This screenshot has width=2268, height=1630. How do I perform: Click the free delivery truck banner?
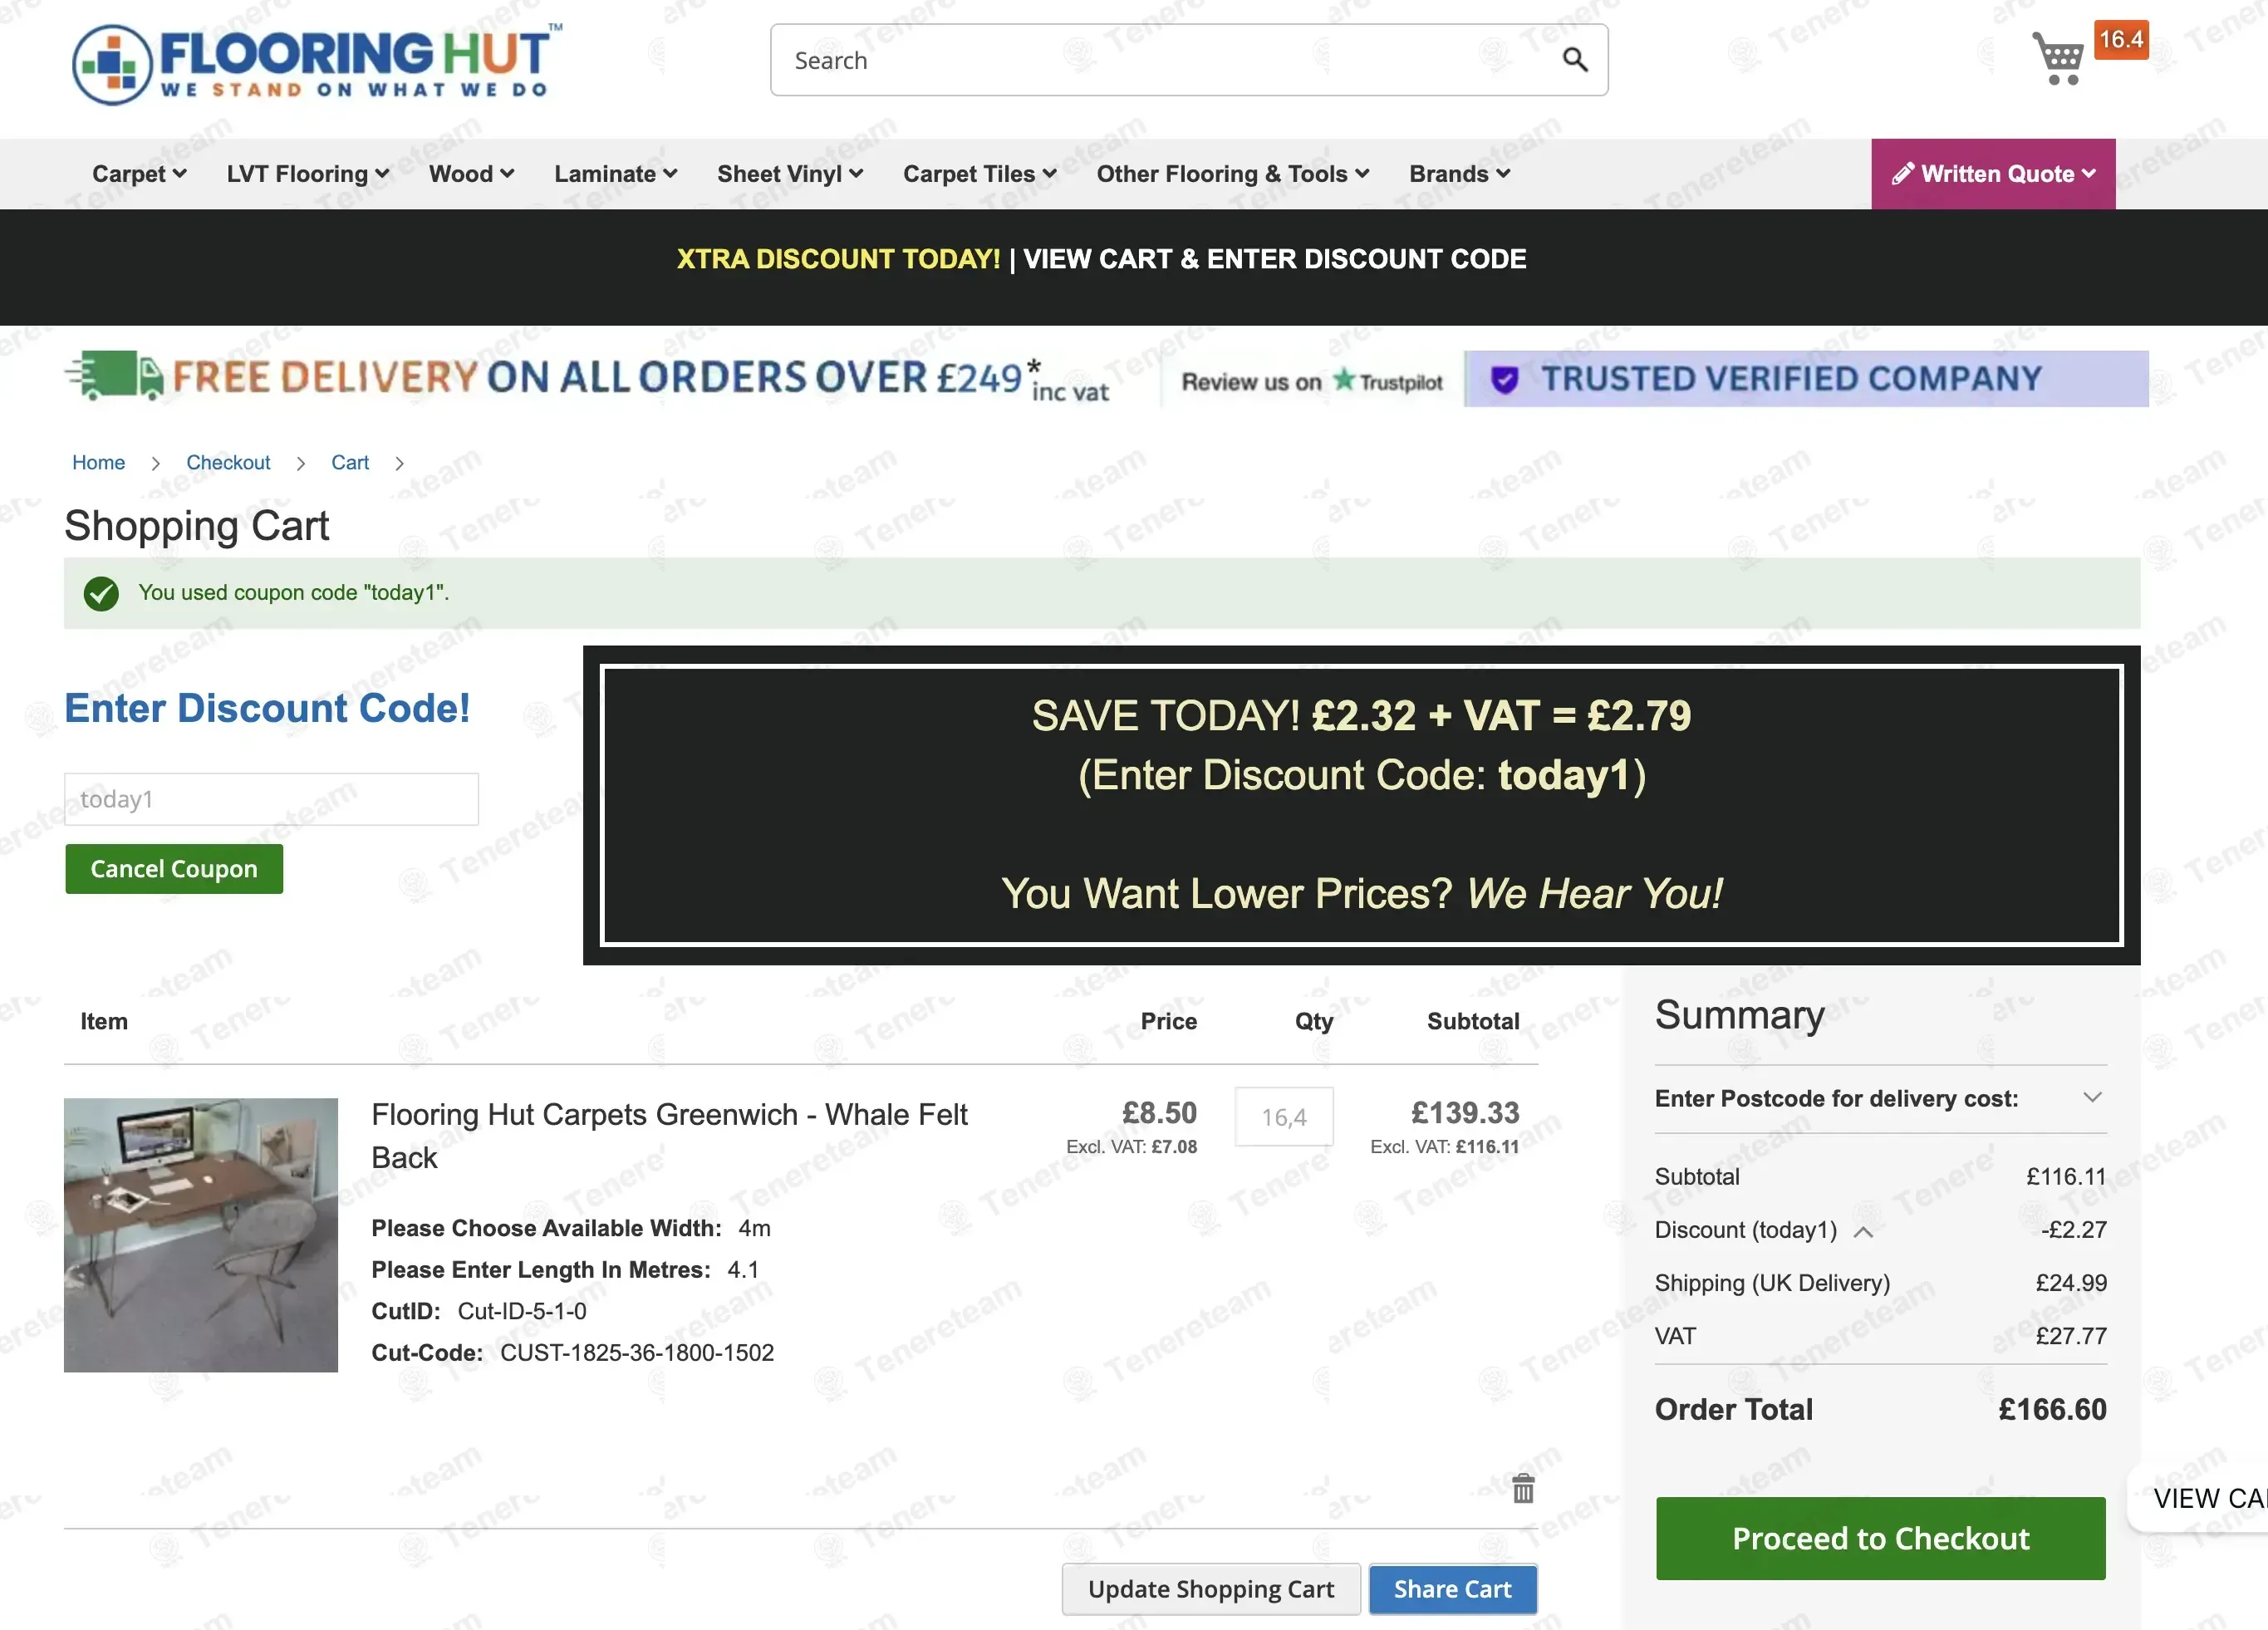point(588,378)
